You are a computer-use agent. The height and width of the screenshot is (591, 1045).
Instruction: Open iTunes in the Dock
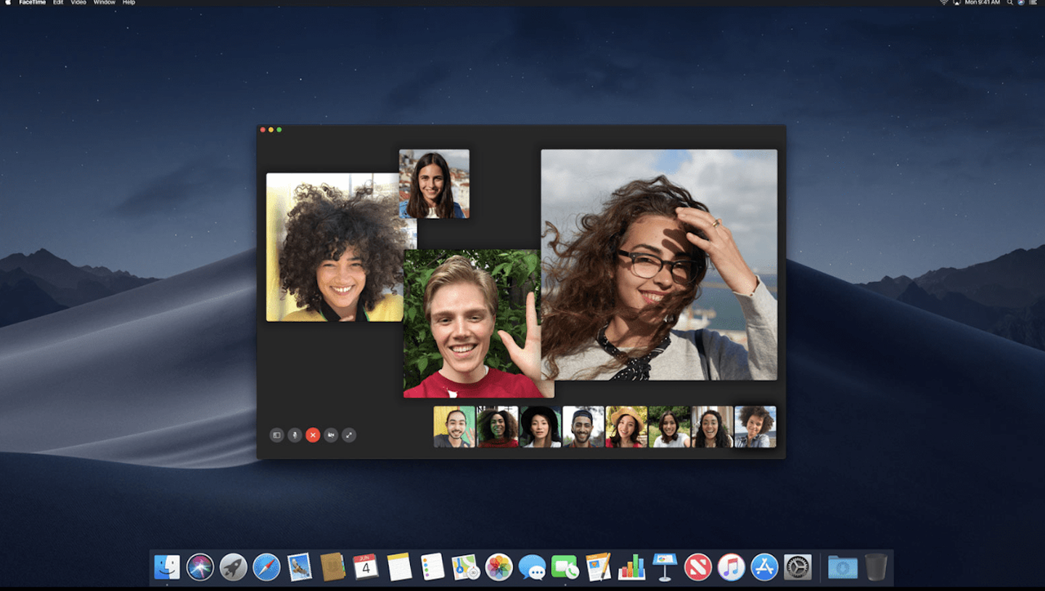(x=731, y=567)
